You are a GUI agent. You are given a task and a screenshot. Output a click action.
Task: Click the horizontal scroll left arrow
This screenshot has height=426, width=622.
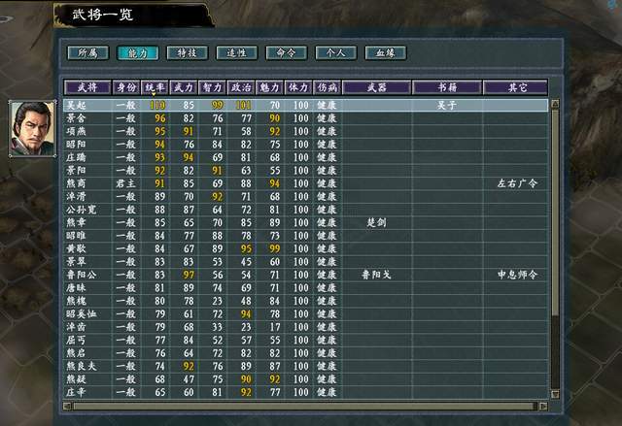click(67, 407)
